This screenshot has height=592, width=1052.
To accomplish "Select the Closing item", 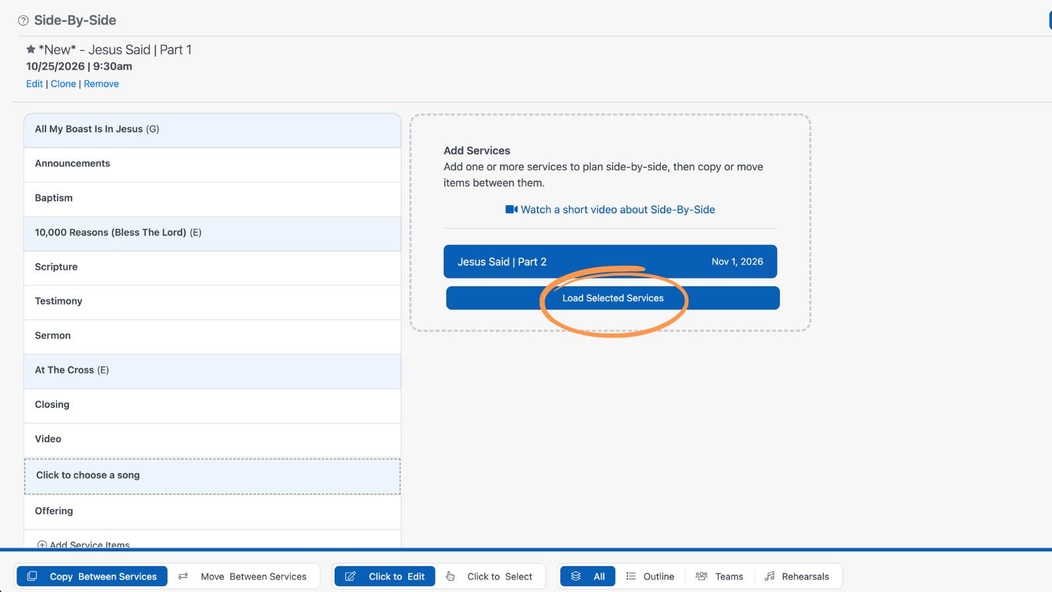I will tap(212, 405).
